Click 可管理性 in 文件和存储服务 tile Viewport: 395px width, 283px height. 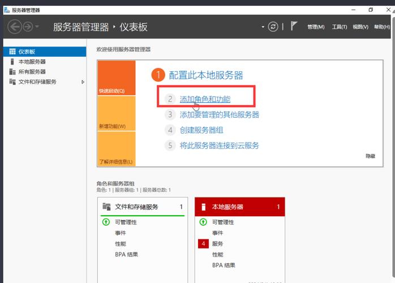coord(126,222)
